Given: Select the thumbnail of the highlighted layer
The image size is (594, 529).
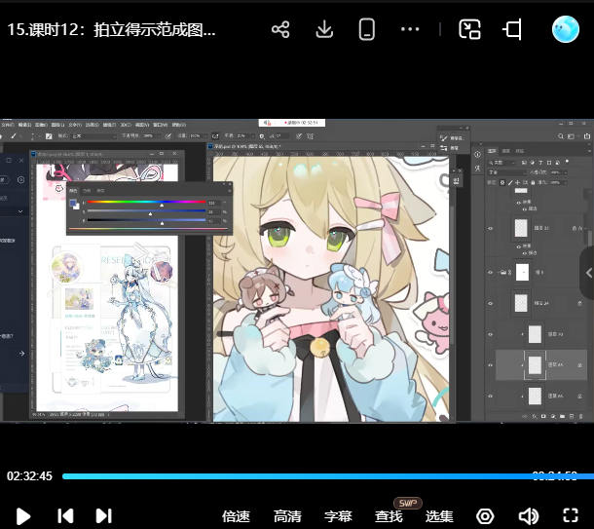Looking at the screenshot, I should [x=535, y=365].
